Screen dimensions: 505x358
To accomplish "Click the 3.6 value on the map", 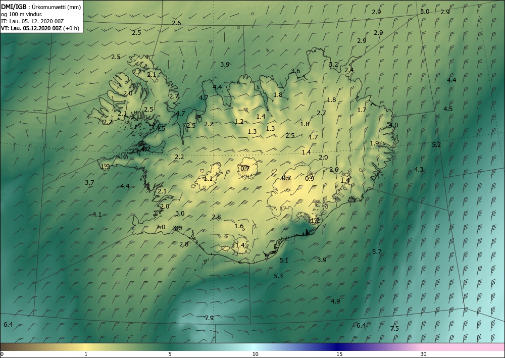I will [x=295, y=71].
